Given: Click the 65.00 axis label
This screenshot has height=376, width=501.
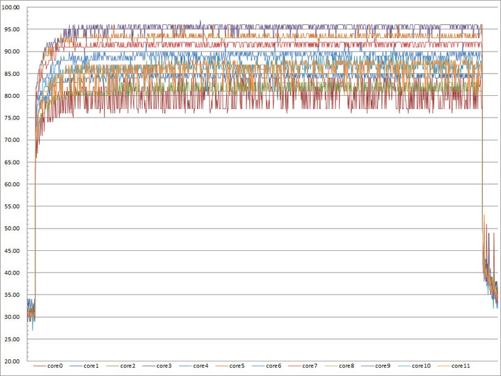Looking at the screenshot, I should click(x=12, y=162).
